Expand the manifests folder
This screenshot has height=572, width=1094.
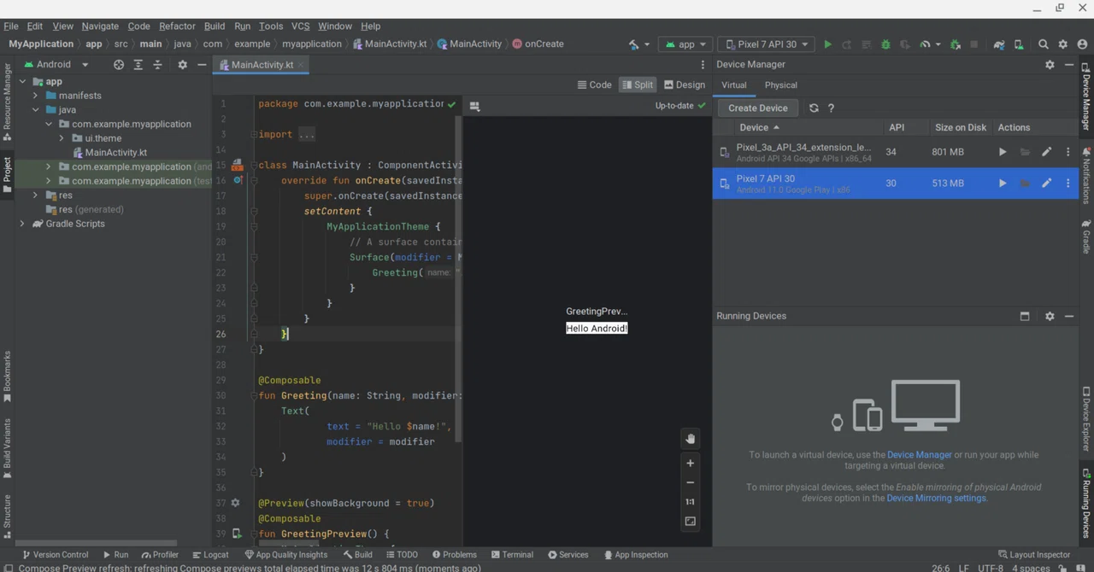[x=35, y=96]
